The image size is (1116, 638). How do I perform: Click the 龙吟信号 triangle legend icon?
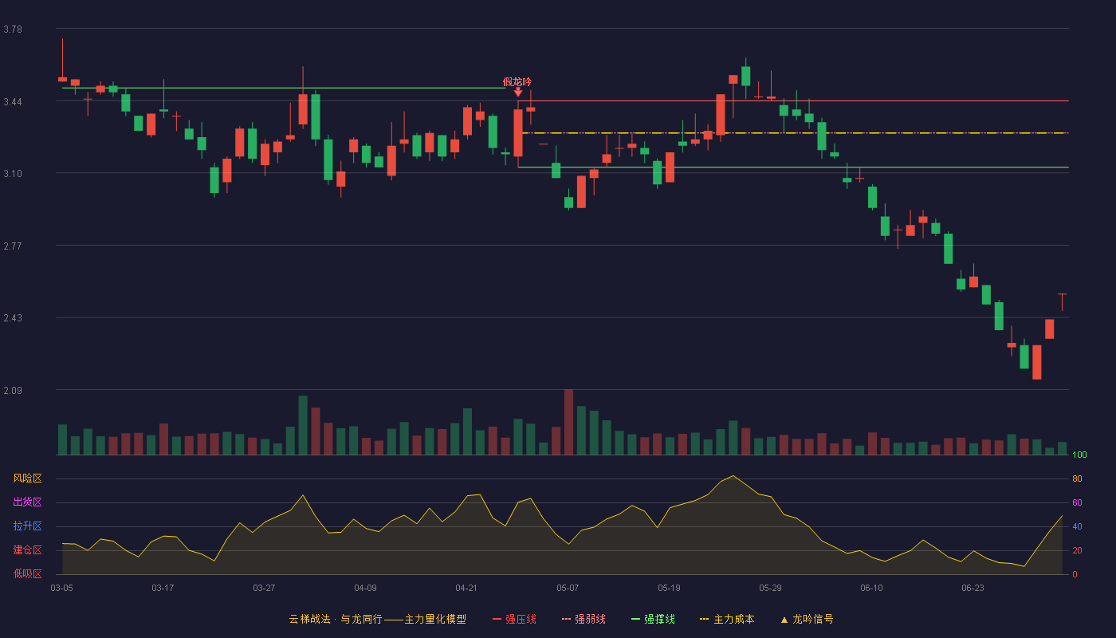(x=784, y=619)
